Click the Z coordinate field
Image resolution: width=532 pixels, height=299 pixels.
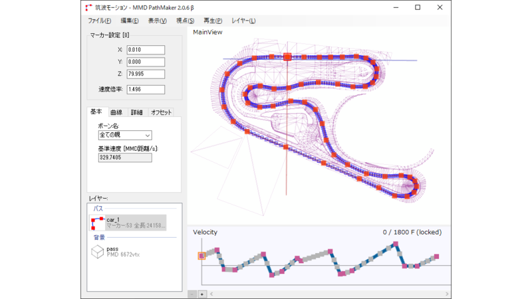146,74
